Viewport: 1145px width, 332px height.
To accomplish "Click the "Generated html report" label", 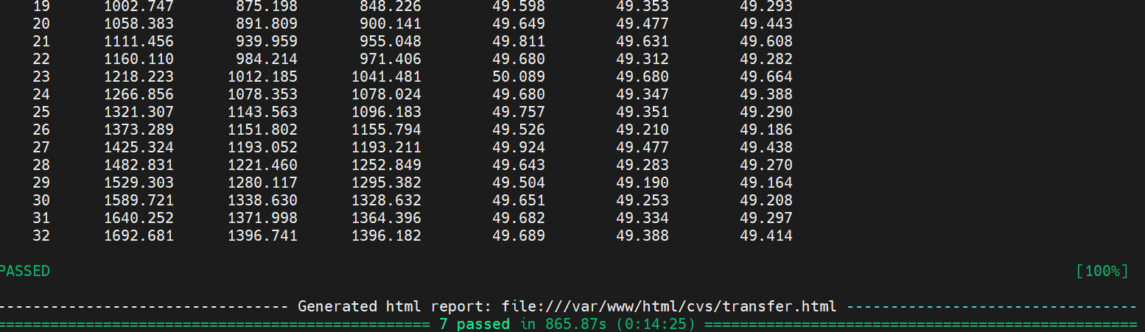I will [x=394, y=306].
